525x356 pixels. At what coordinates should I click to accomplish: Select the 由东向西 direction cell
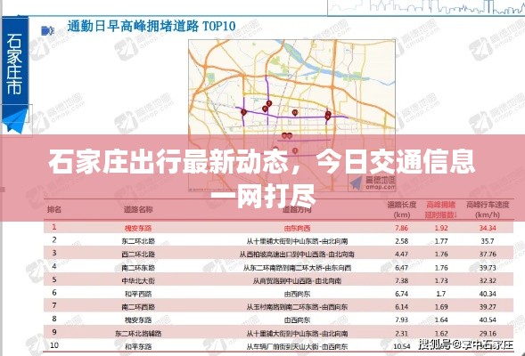[297, 229]
